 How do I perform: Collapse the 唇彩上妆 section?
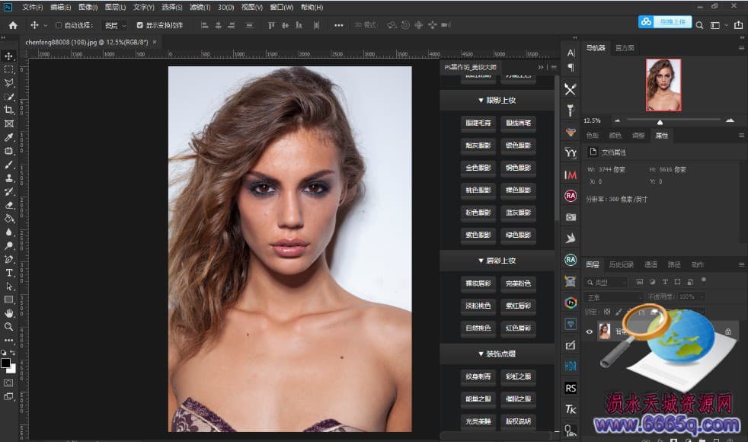(x=497, y=261)
